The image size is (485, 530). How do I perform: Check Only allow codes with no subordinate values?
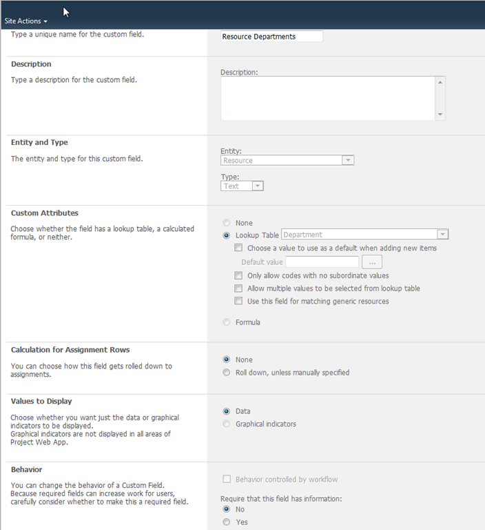click(238, 275)
